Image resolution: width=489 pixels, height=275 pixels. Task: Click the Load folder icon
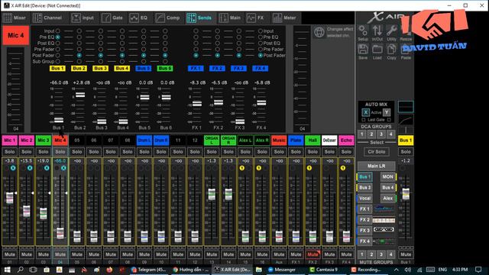(377, 50)
